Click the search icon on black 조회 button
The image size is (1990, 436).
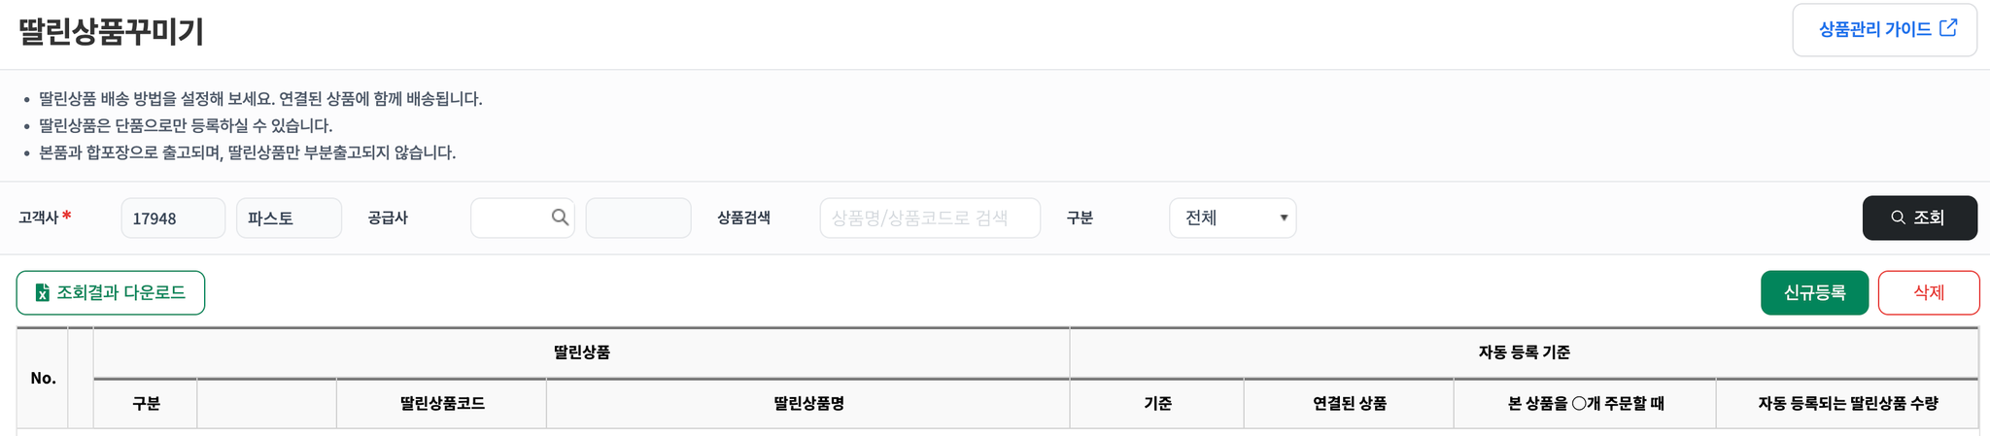coord(1898,218)
